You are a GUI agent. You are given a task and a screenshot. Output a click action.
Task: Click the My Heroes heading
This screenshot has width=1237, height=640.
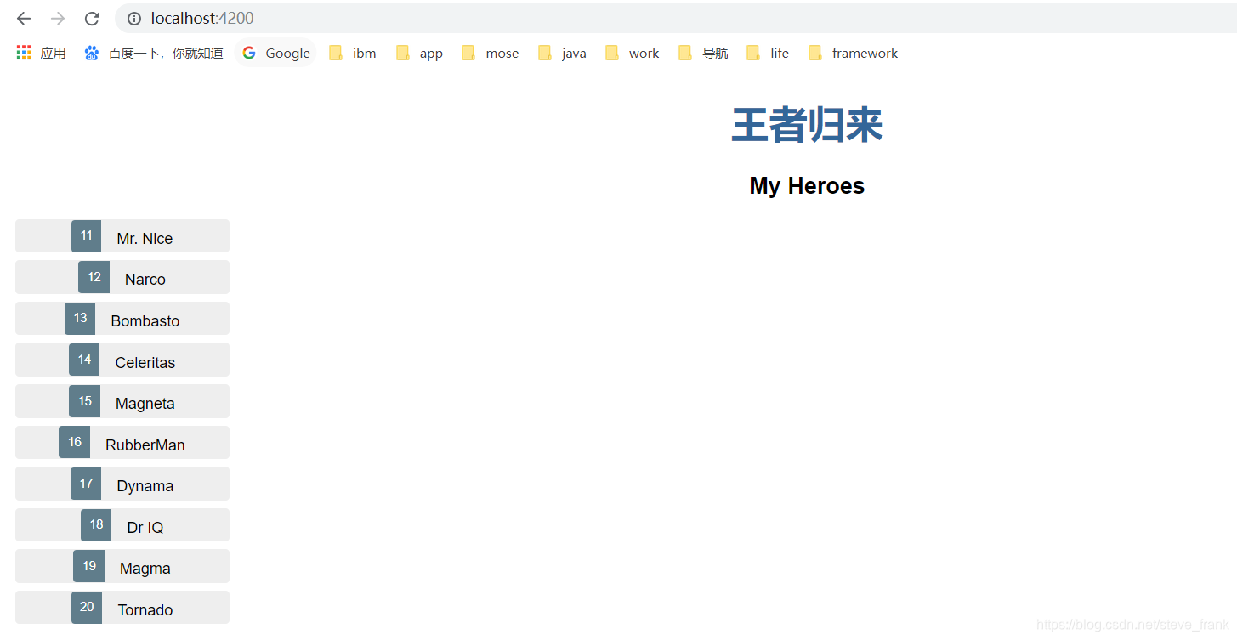click(x=807, y=186)
